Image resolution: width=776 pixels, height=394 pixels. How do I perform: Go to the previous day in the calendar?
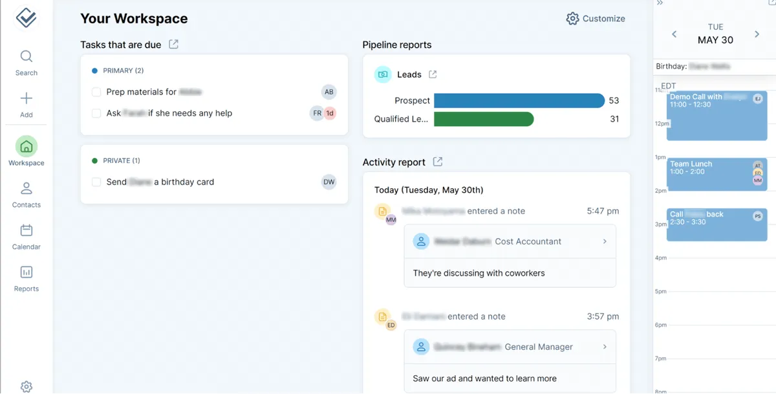(674, 34)
